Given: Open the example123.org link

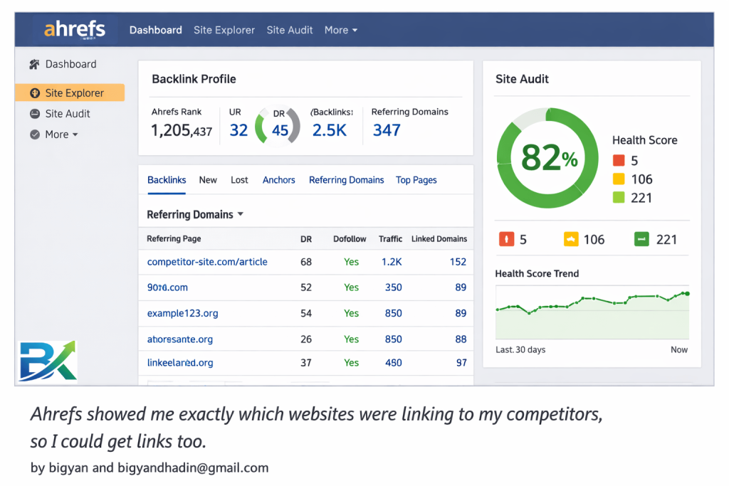Looking at the screenshot, I should [183, 313].
